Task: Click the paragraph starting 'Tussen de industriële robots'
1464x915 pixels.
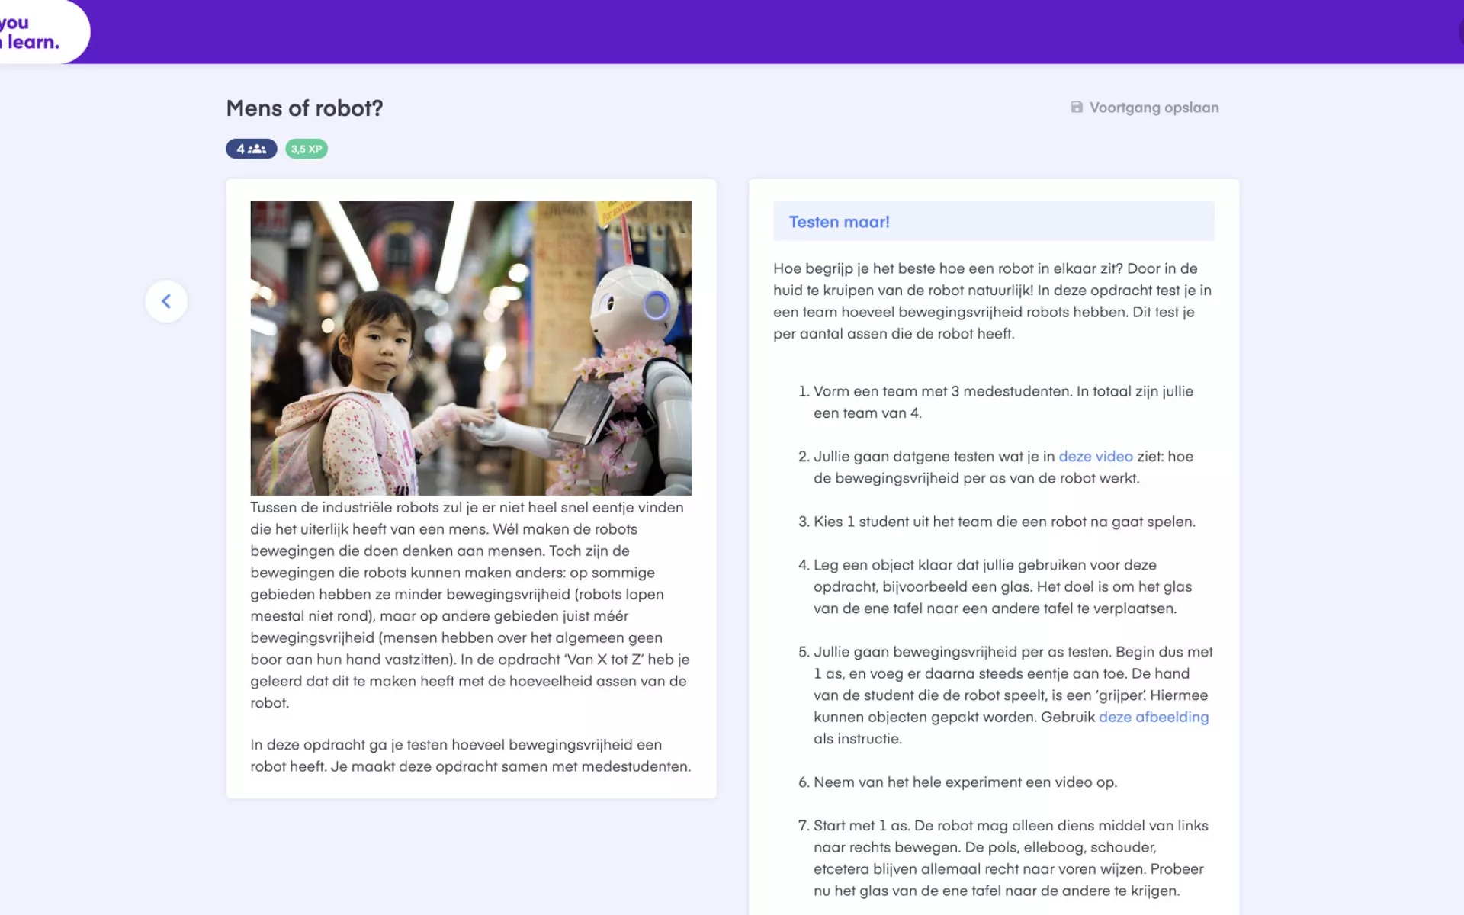Action: [469, 604]
